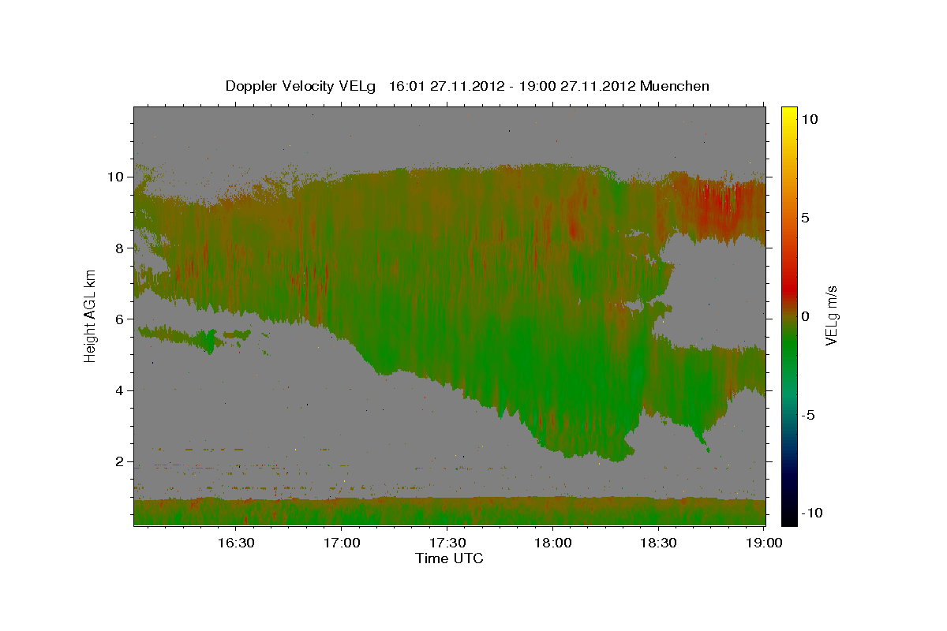Click the 'VELg m/s' colorbar title
Image resolution: width=947 pixels, height=631 pixels.
[833, 315]
